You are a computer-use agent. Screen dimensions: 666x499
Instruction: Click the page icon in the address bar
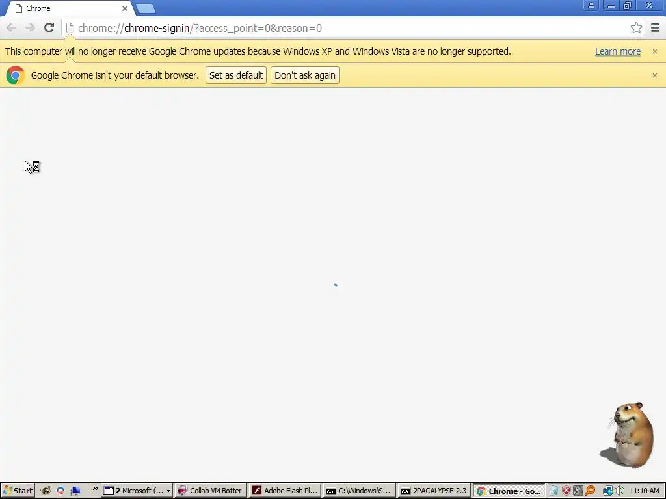(x=70, y=28)
